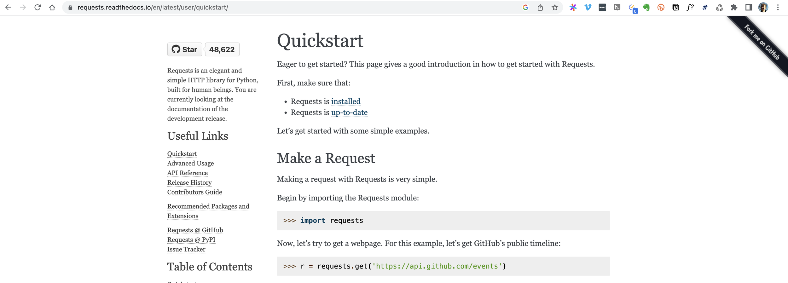Click the 'Useful Links' sidebar heading
Screen dimensions: 788x283
point(198,136)
